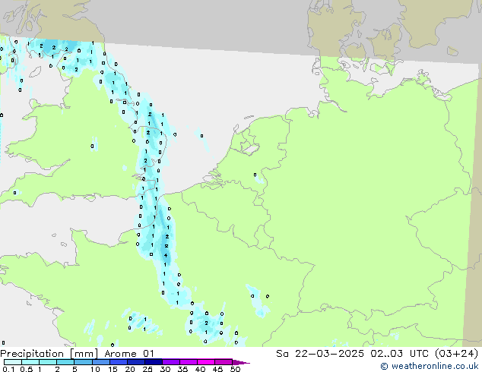
Task: Click the '02..03 UTC' time text
Action: pos(400,354)
